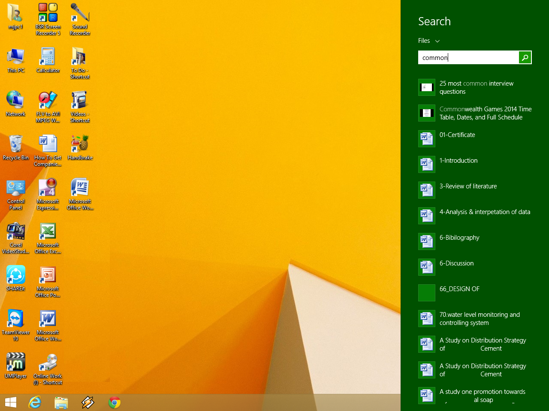Launch Google Chrome from the taskbar

[x=115, y=402]
